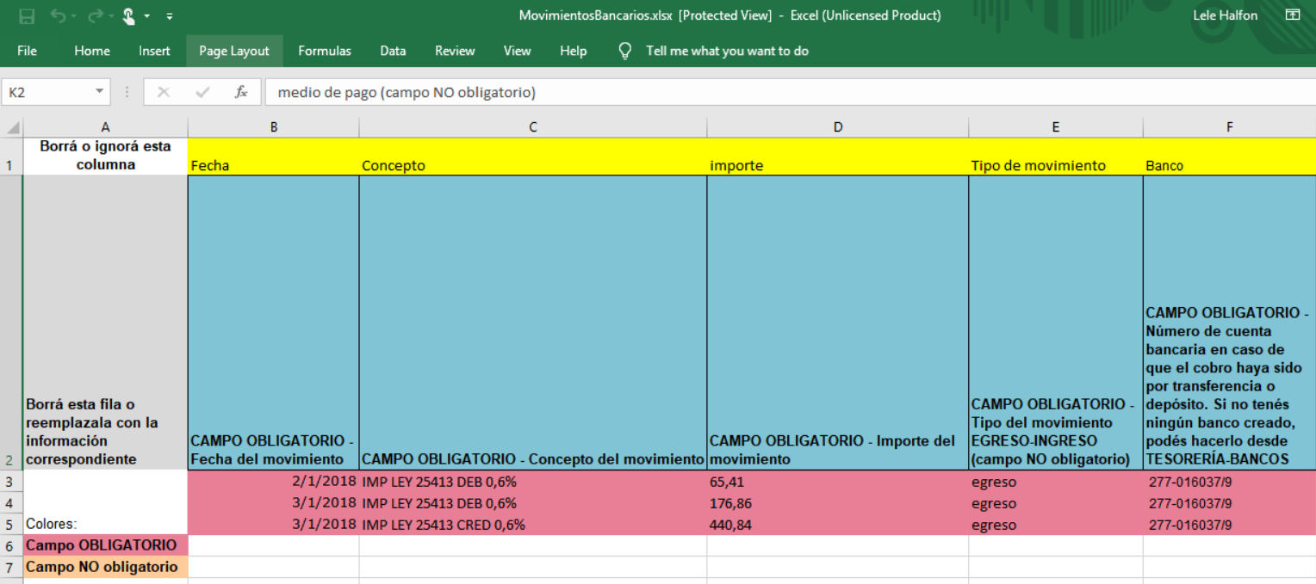Click the amount cell 176,86
The width and height of the screenshot is (1316, 584).
(838, 503)
